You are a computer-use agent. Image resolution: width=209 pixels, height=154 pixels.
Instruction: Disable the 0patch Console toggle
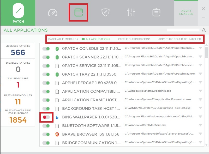click(46, 49)
